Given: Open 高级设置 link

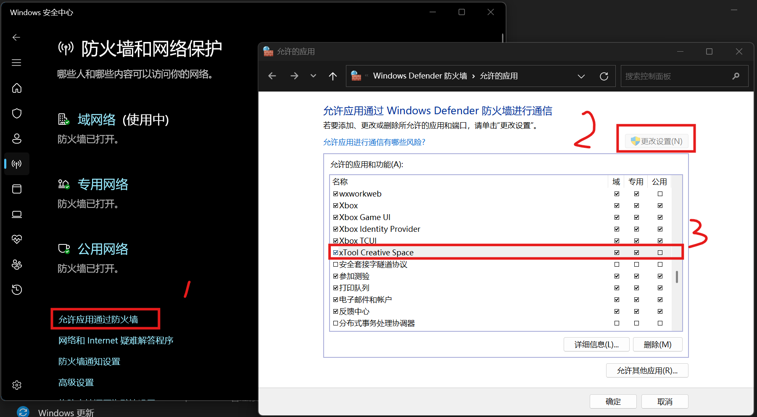Looking at the screenshot, I should [76, 383].
